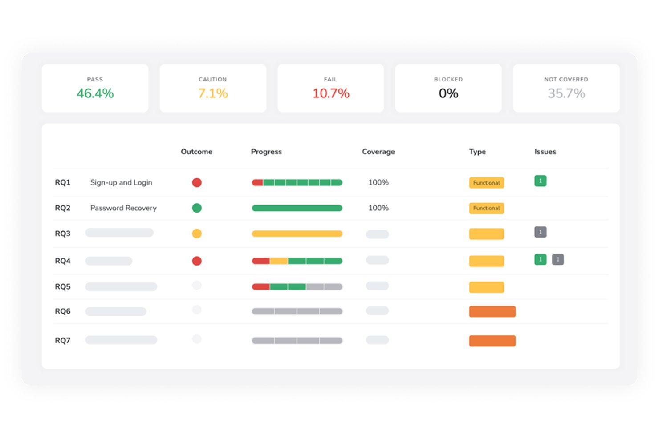Click the Progress column header

266,152
